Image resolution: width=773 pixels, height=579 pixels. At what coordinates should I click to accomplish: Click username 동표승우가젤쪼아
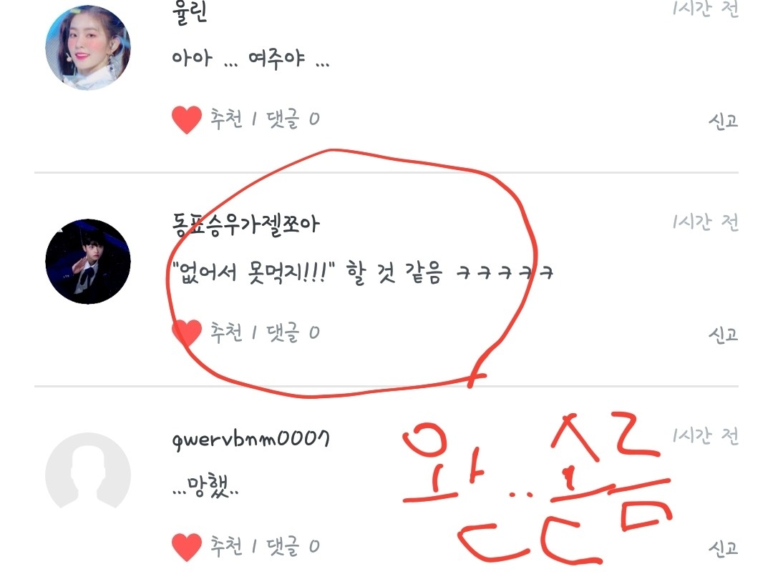pos(245,225)
